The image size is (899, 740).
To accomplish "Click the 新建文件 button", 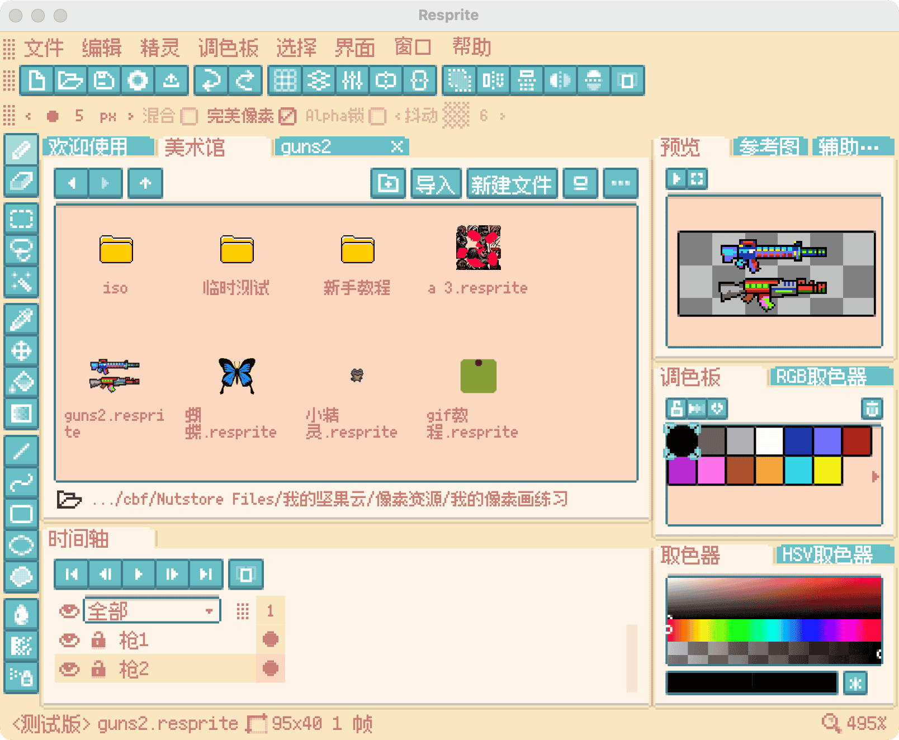I will click(x=512, y=183).
